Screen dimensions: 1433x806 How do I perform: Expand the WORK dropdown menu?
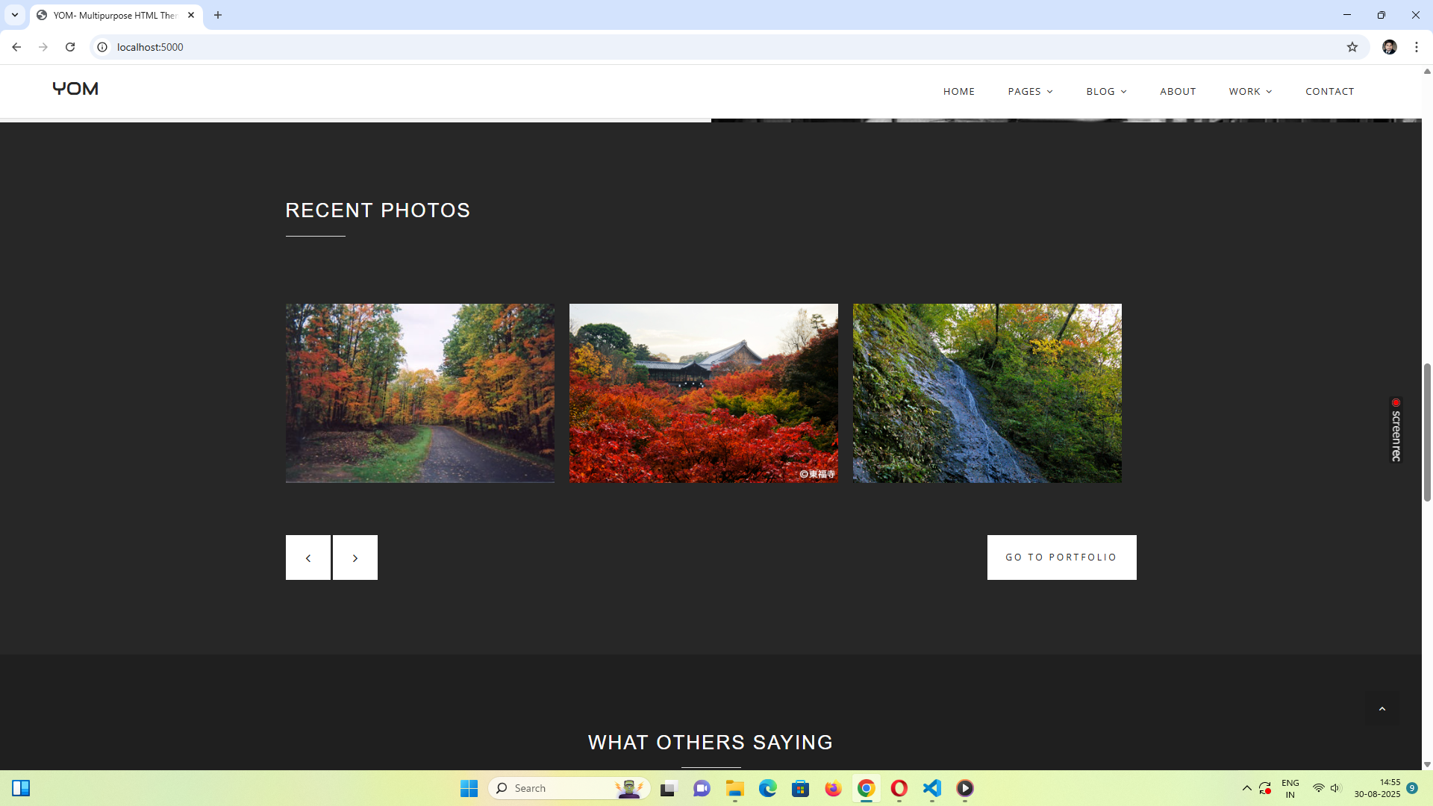[x=1250, y=91]
